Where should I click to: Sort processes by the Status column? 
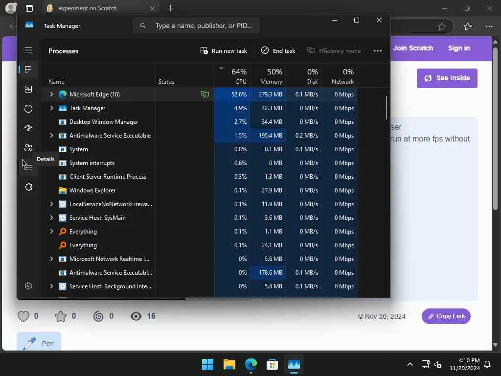pyautogui.click(x=166, y=82)
